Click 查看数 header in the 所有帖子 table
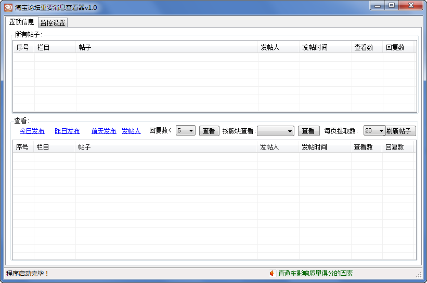 click(367, 47)
